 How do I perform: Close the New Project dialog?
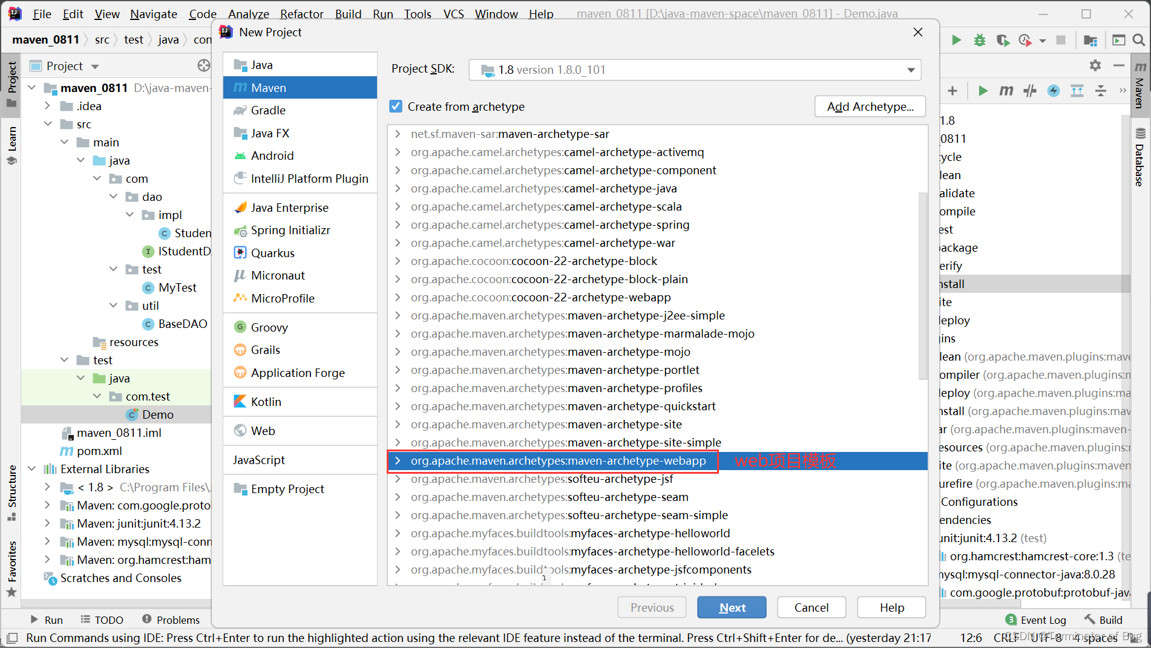tap(918, 32)
